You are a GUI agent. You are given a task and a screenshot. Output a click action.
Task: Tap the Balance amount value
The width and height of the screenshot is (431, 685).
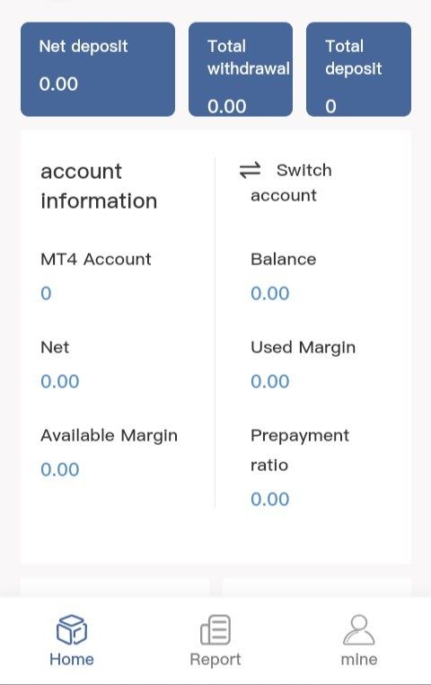(270, 294)
